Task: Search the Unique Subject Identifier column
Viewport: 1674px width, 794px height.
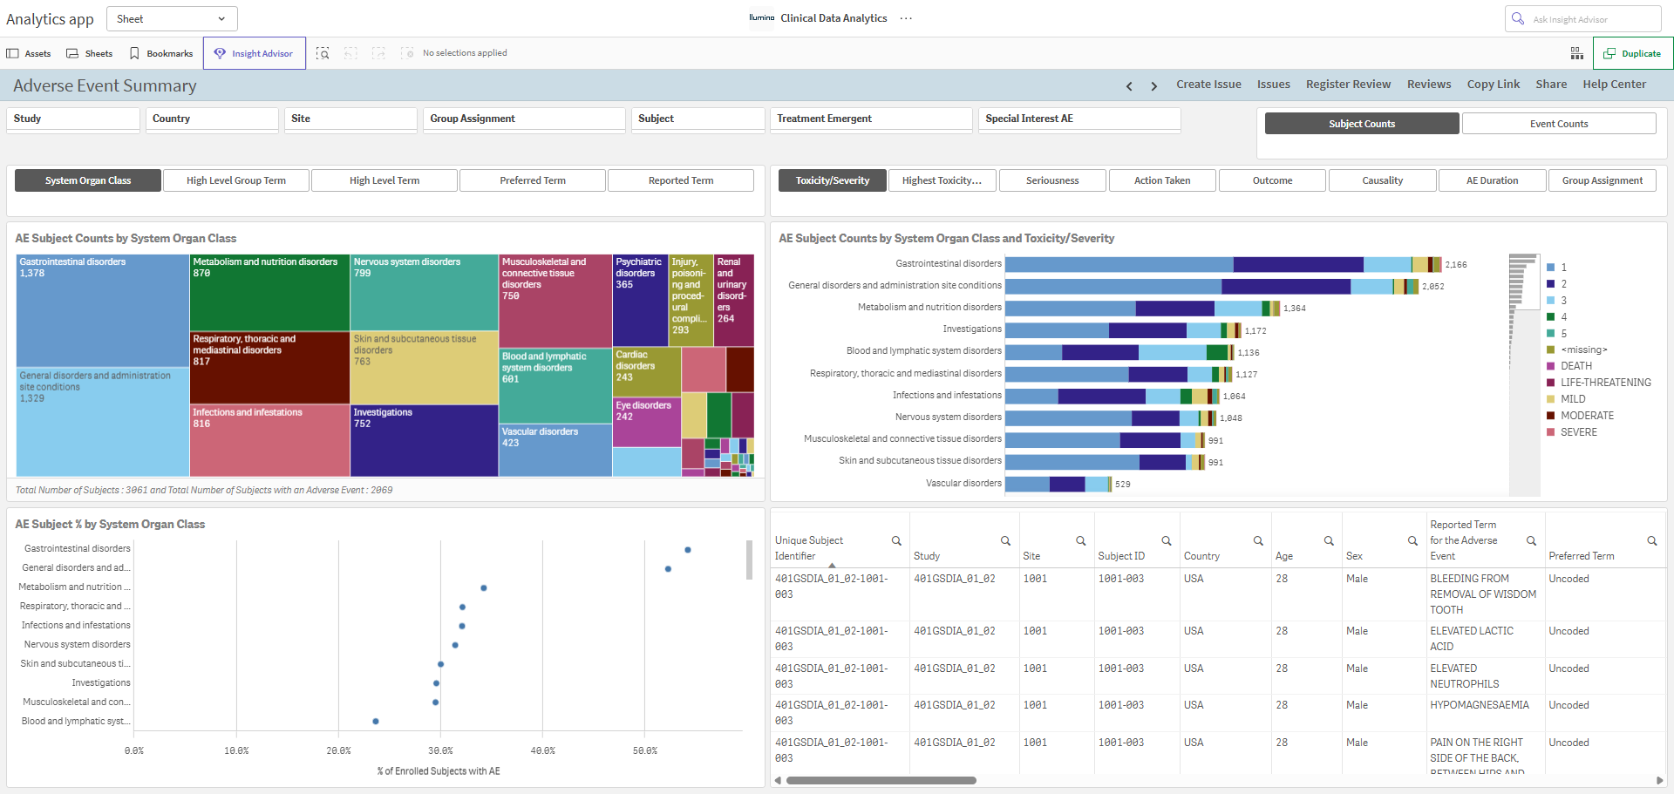Action: [x=896, y=541]
